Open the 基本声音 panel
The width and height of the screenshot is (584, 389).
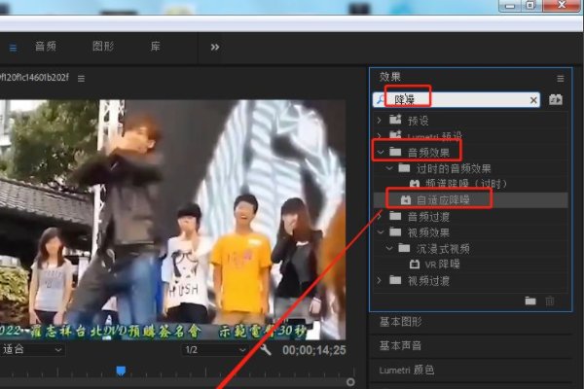click(x=400, y=346)
